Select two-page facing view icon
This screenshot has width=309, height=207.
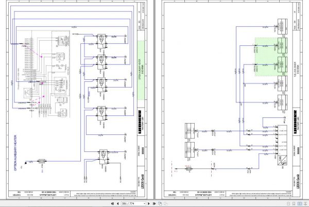(300, 203)
